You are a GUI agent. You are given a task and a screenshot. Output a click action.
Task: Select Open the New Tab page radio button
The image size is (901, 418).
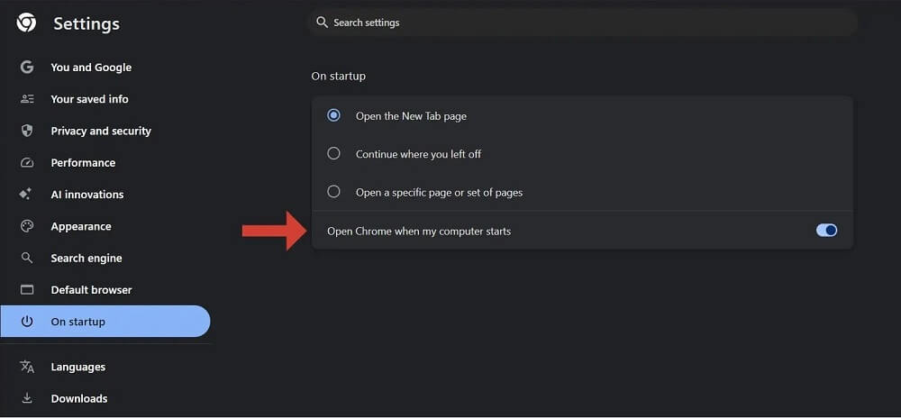click(334, 115)
